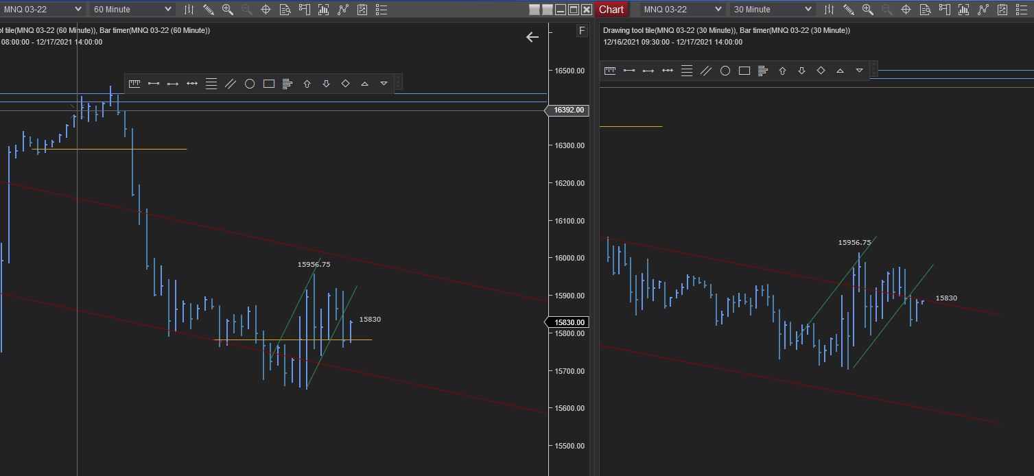Select Line tool in 30 Minute drawing tile

(x=629, y=71)
